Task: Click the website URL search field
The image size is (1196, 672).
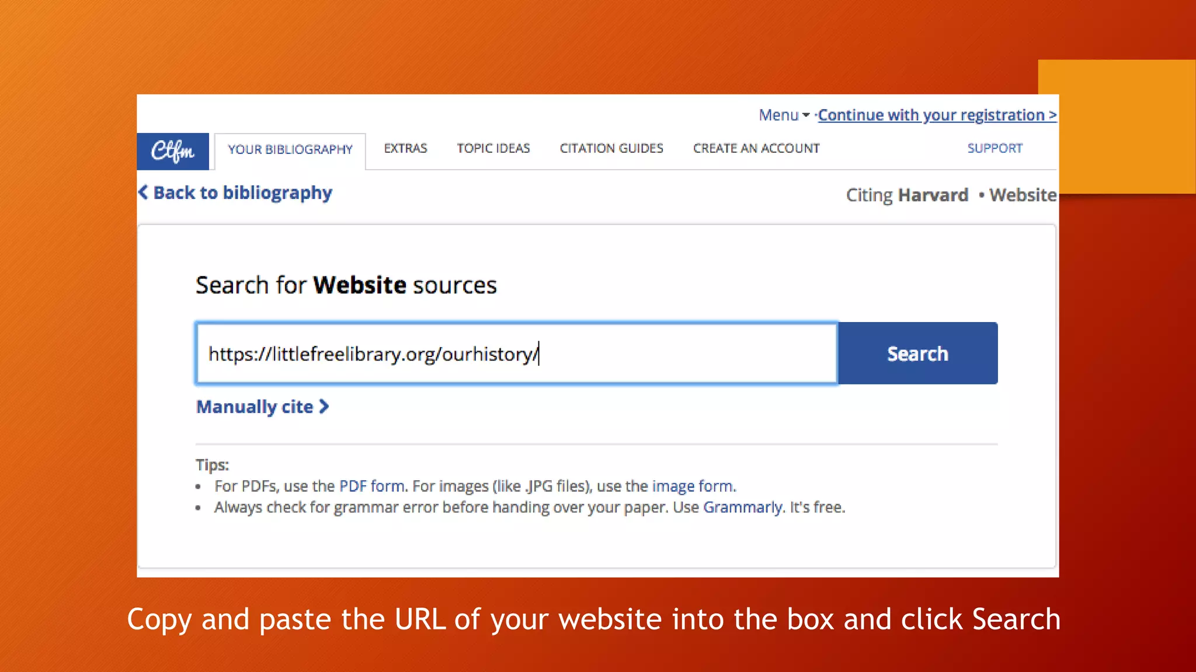Action: (x=517, y=353)
